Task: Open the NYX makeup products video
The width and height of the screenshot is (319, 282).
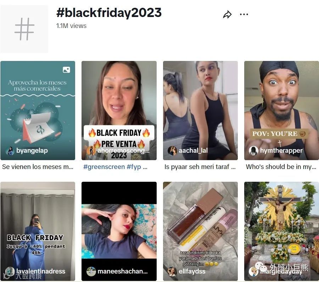Action: [200, 231]
